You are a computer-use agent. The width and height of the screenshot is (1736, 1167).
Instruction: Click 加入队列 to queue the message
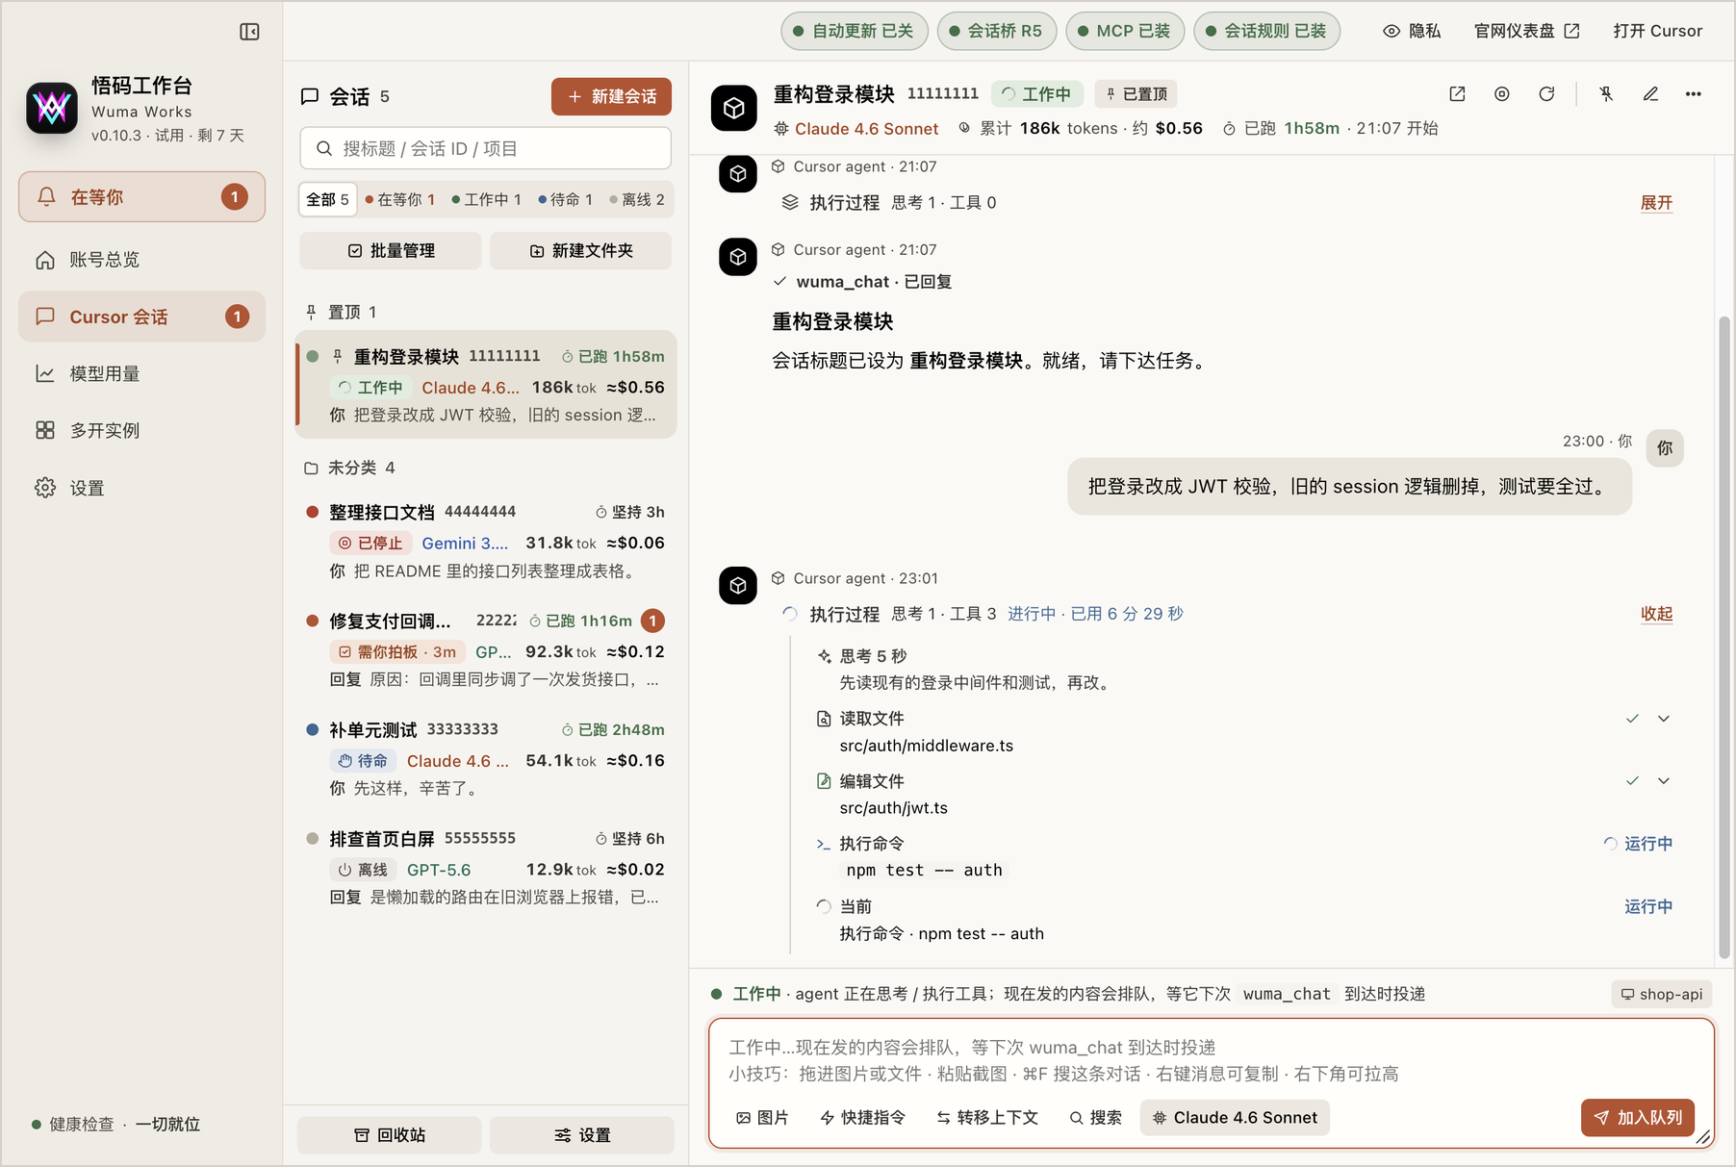pos(1638,1118)
